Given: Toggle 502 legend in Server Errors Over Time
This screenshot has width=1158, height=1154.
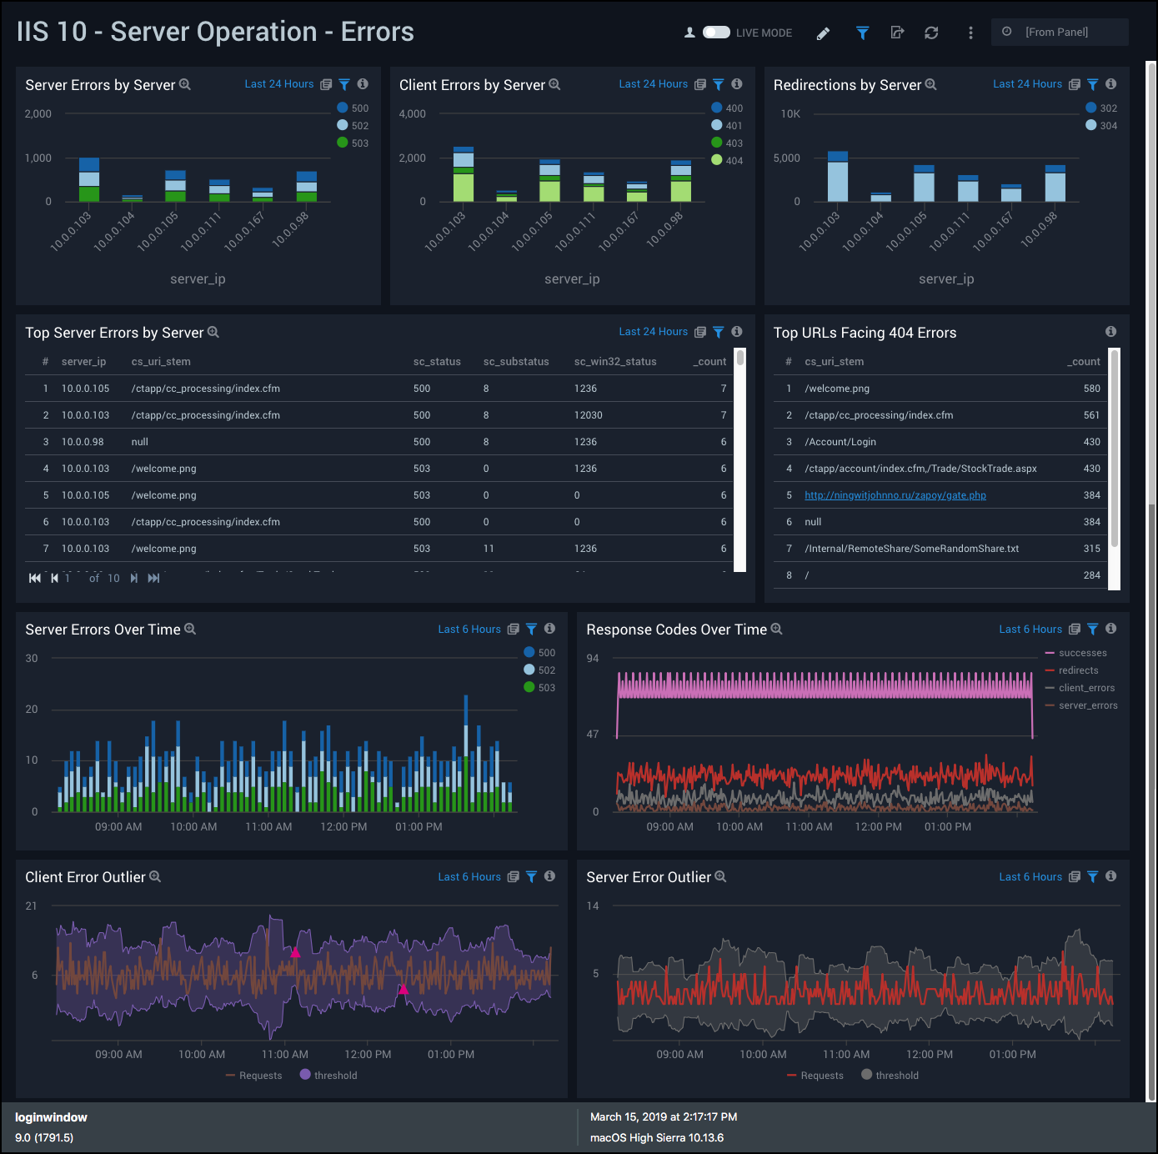Looking at the screenshot, I should tap(539, 670).
